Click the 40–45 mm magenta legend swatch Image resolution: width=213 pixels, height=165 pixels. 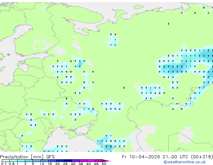[x=91, y=161]
